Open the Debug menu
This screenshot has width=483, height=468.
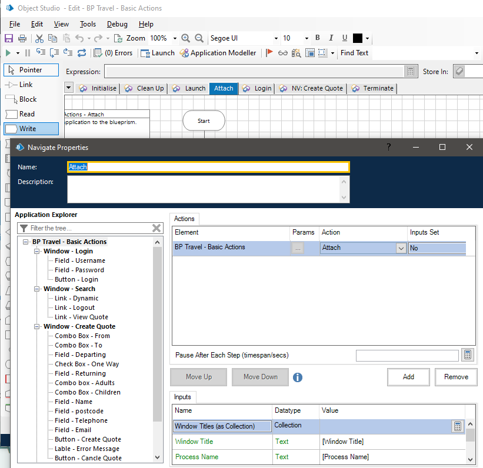(x=117, y=24)
